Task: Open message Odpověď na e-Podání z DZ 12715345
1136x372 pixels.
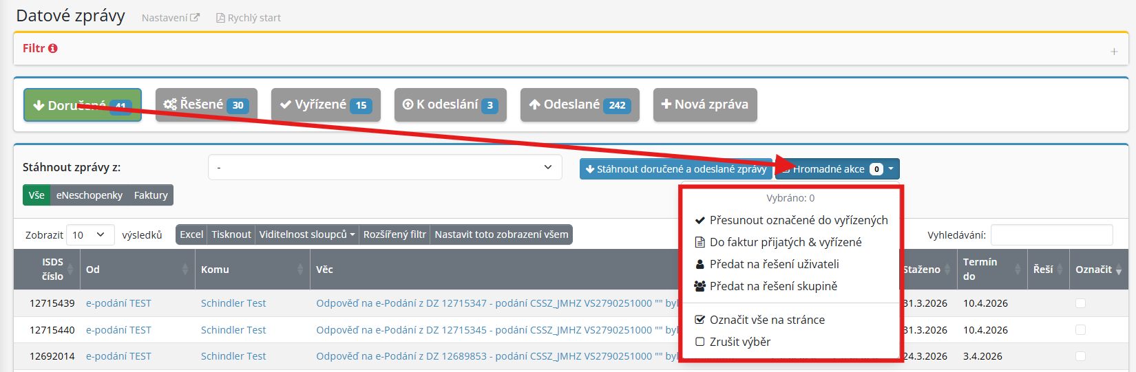Action: click(x=497, y=330)
